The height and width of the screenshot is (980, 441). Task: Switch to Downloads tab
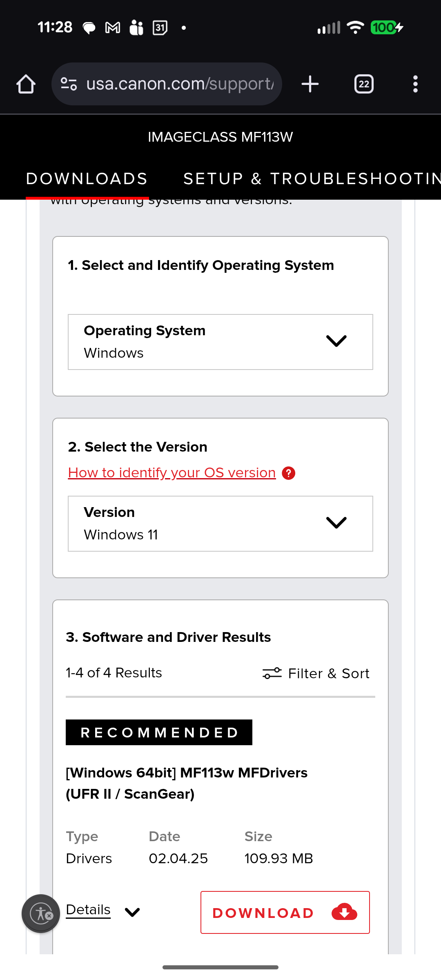87,179
